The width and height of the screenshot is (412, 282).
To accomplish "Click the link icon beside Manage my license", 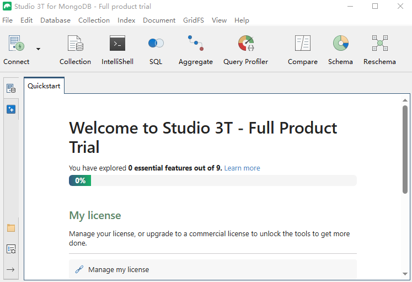I will click(x=79, y=269).
